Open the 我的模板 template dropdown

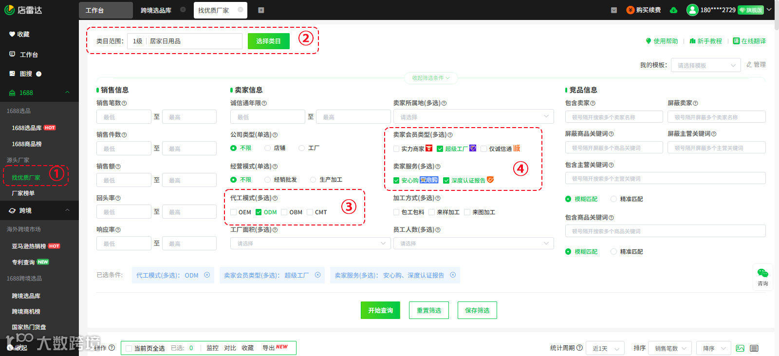tap(706, 65)
